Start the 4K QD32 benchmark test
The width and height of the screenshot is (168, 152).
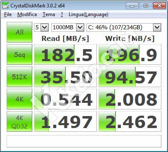(19, 121)
